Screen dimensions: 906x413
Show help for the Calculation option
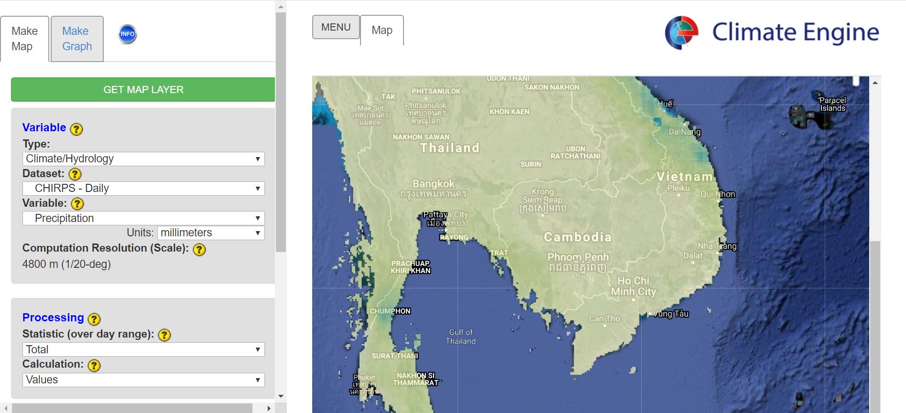(x=94, y=365)
